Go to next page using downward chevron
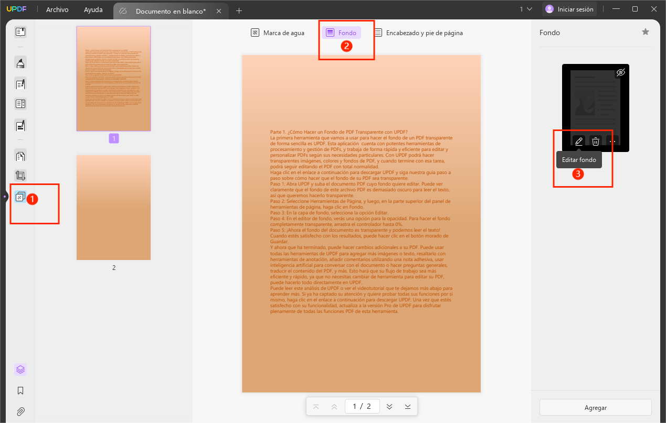Screen dimensions: 666x423 click(389, 406)
